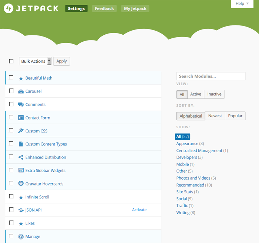Click the Gravatar Hovercards power icon
The image size is (259, 243).
click(21, 183)
